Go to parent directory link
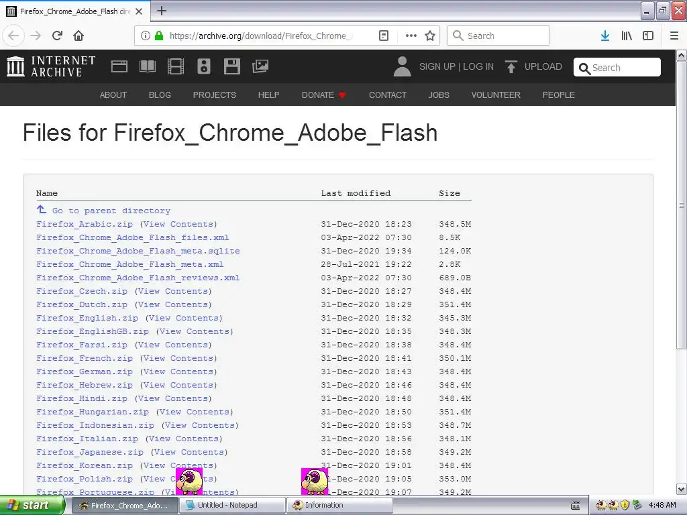The width and height of the screenshot is (687, 515). pyautogui.click(x=111, y=211)
